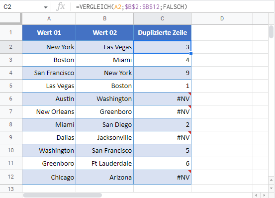The height and width of the screenshot is (198, 275).
Task: Click cell 'Miami' in column A
Action: 49,124
